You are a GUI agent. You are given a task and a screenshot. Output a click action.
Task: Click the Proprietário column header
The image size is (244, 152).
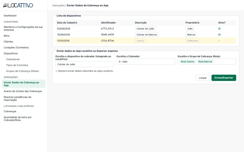[x=192, y=23]
